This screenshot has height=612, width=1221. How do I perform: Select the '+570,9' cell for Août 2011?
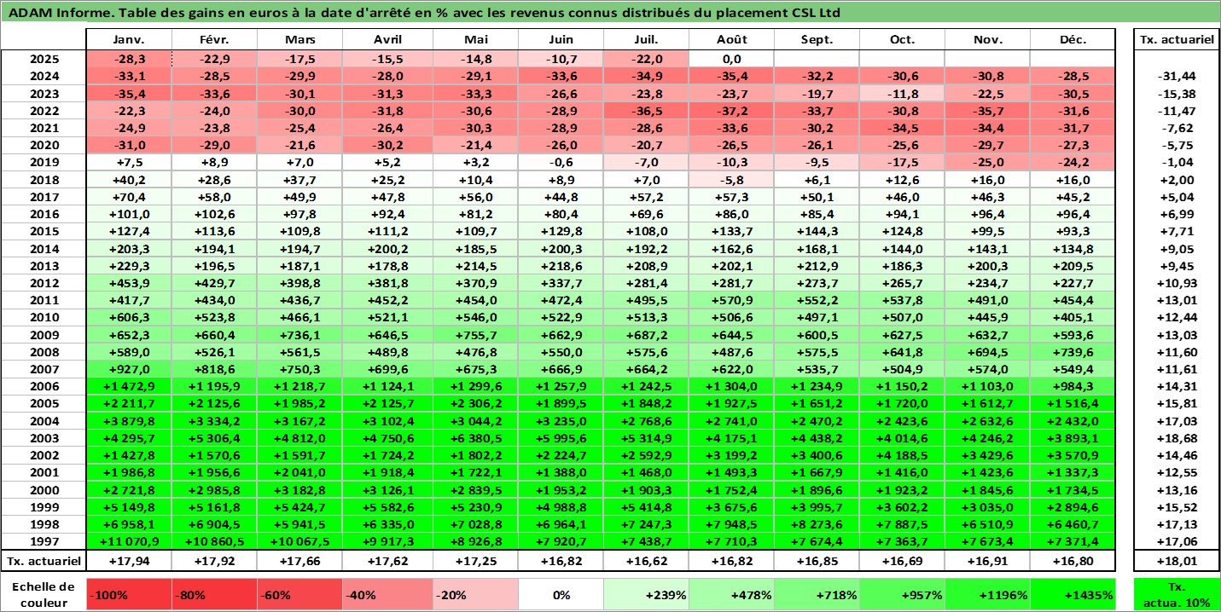point(732,299)
